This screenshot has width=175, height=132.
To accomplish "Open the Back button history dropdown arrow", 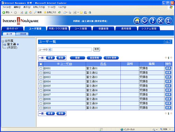I will coord(12,12).
